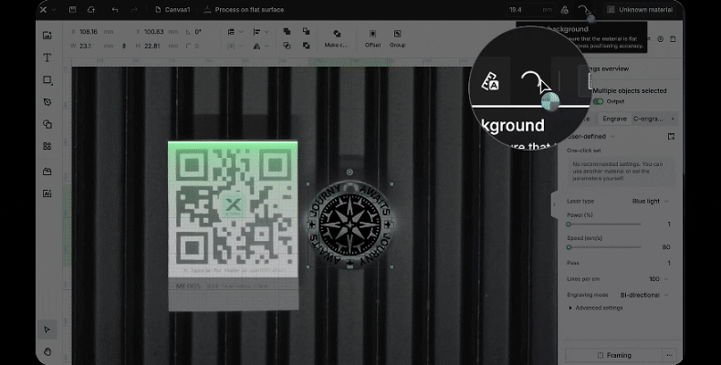
Task: Choose the arrow Select tool
Action: (x=47, y=329)
